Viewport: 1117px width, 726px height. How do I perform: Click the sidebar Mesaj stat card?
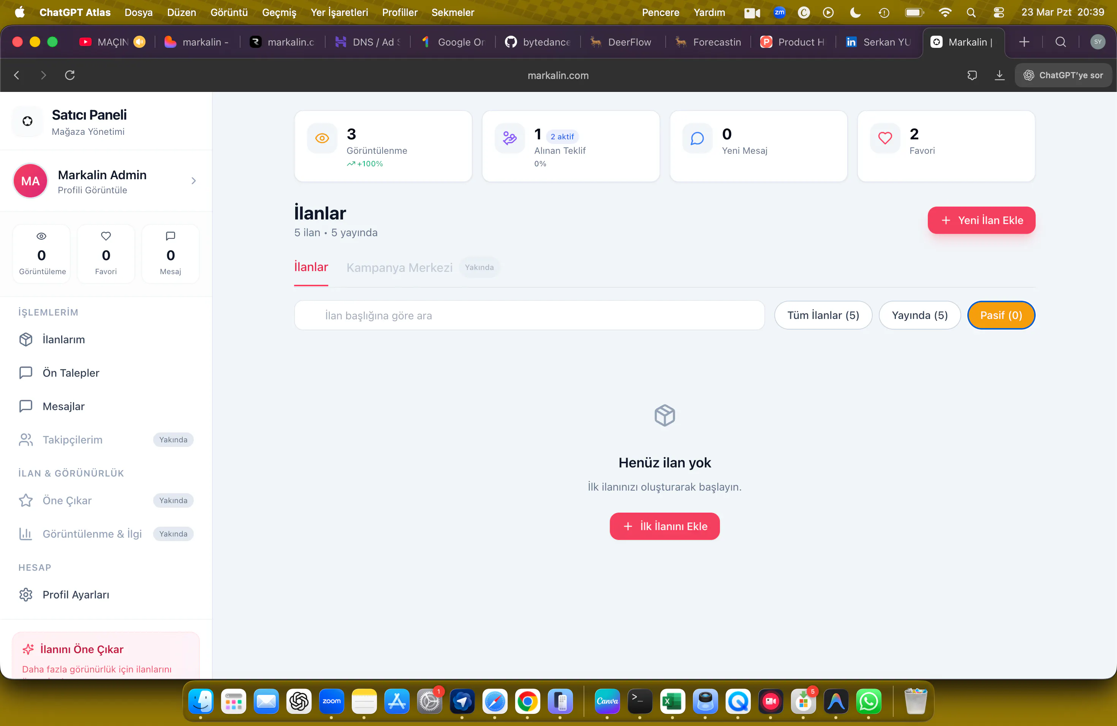point(170,254)
